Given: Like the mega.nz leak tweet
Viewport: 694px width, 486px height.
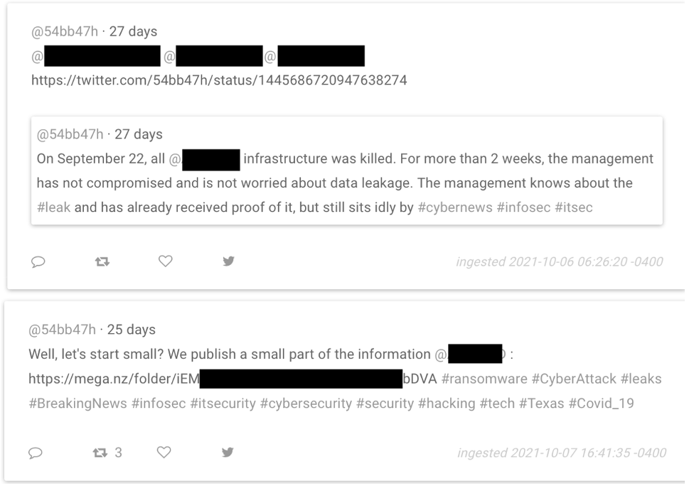Looking at the screenshot, I should [165, 453].
